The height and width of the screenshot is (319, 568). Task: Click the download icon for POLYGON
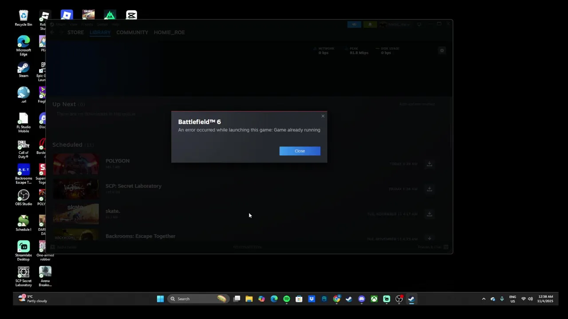pos(429,164)
